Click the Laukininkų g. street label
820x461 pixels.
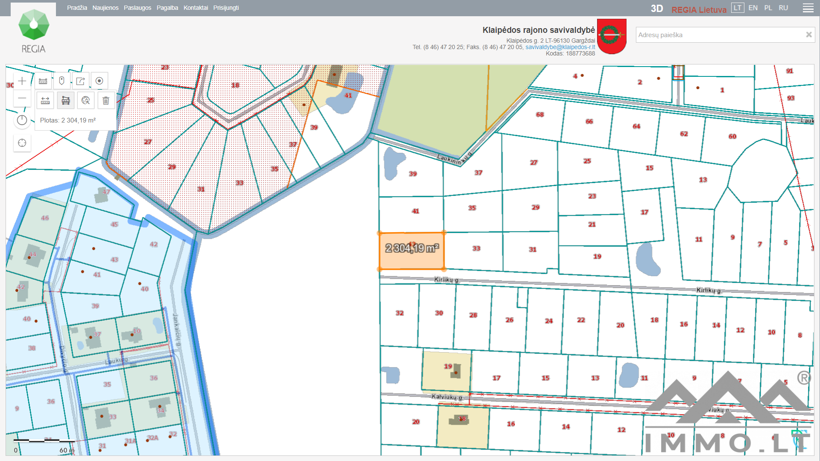pyautogui.click(x=454, y=158)
